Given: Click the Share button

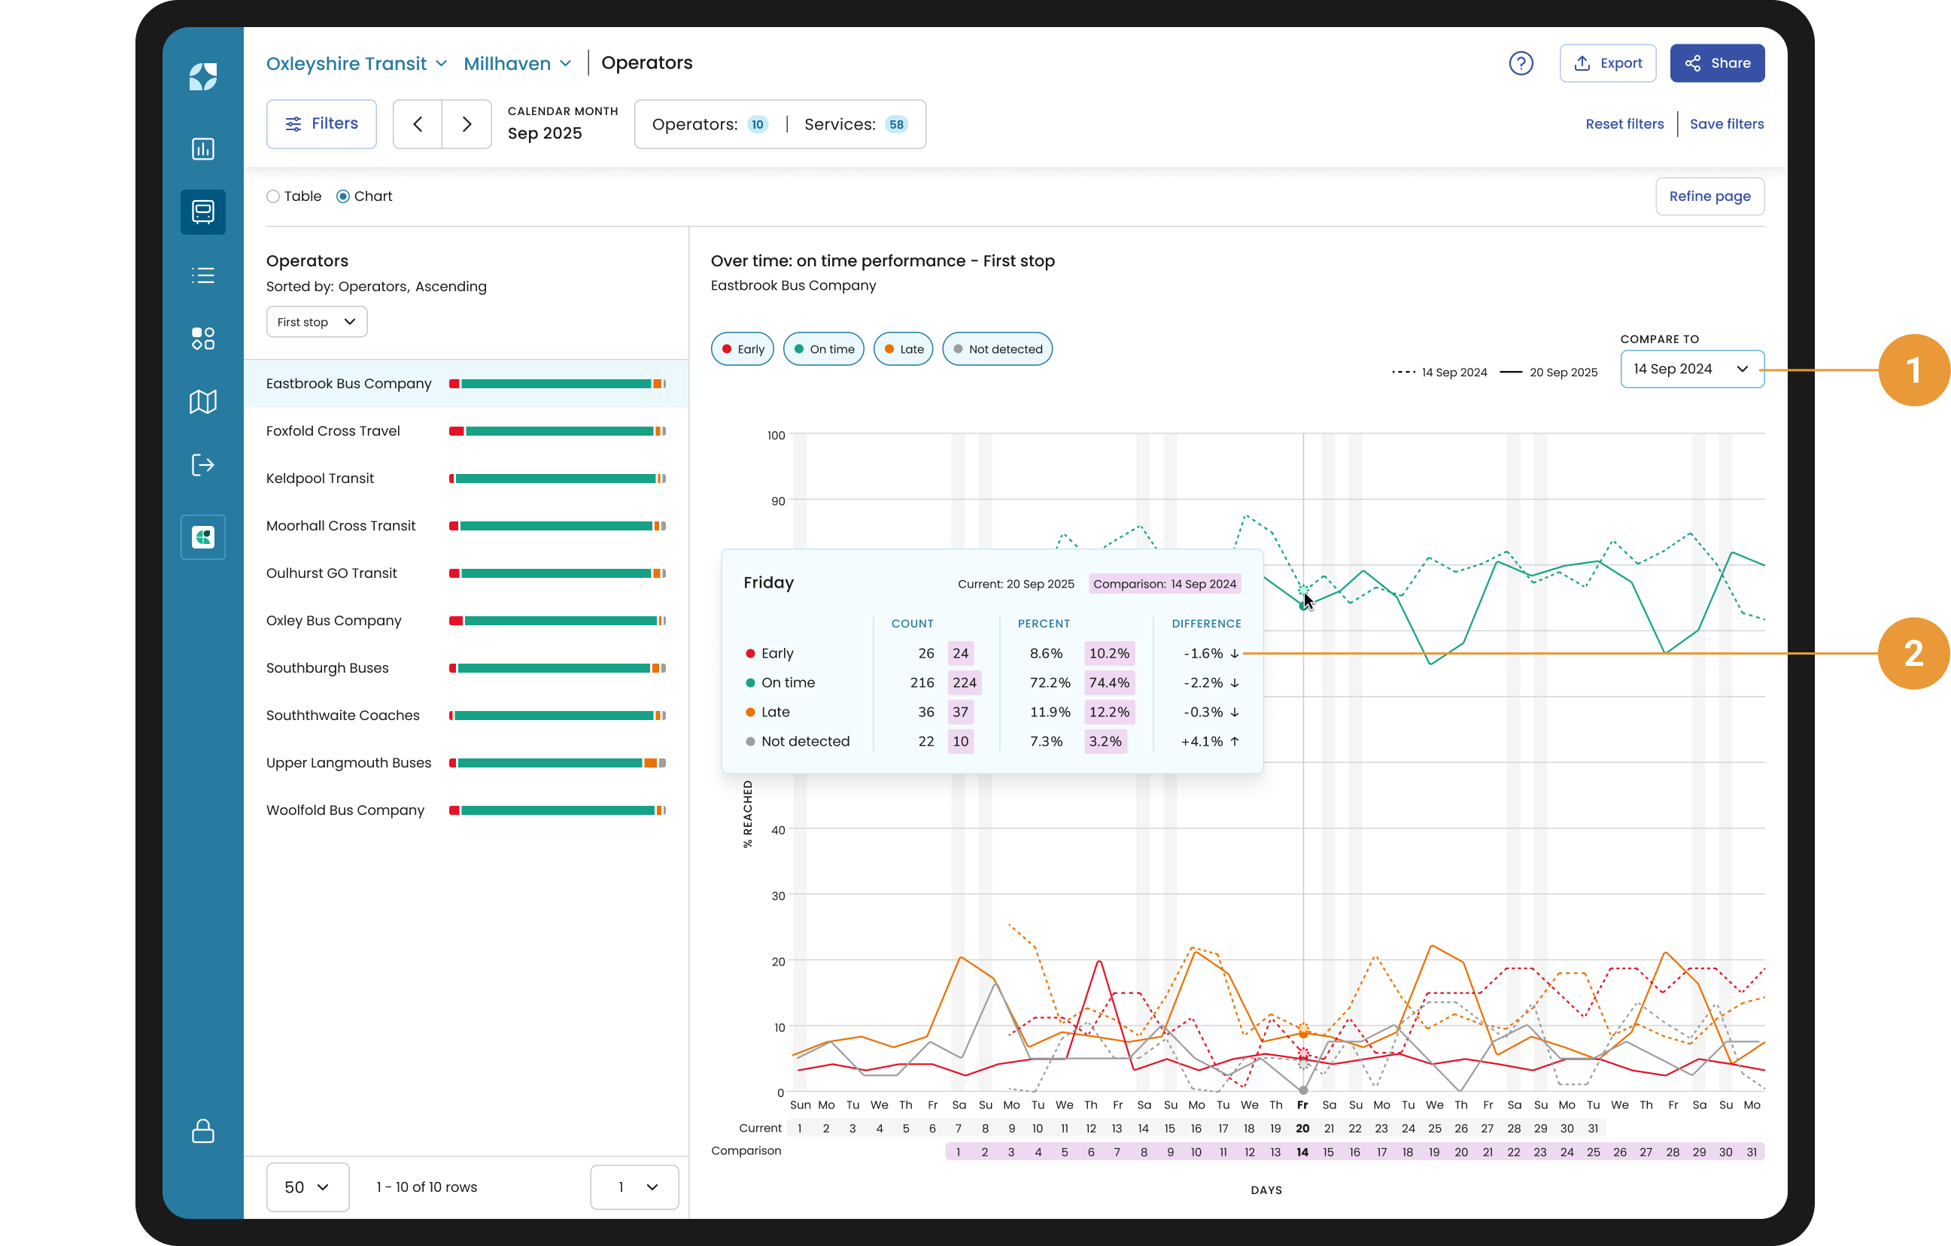Looking at the screenshot, I should [1716, 63].
